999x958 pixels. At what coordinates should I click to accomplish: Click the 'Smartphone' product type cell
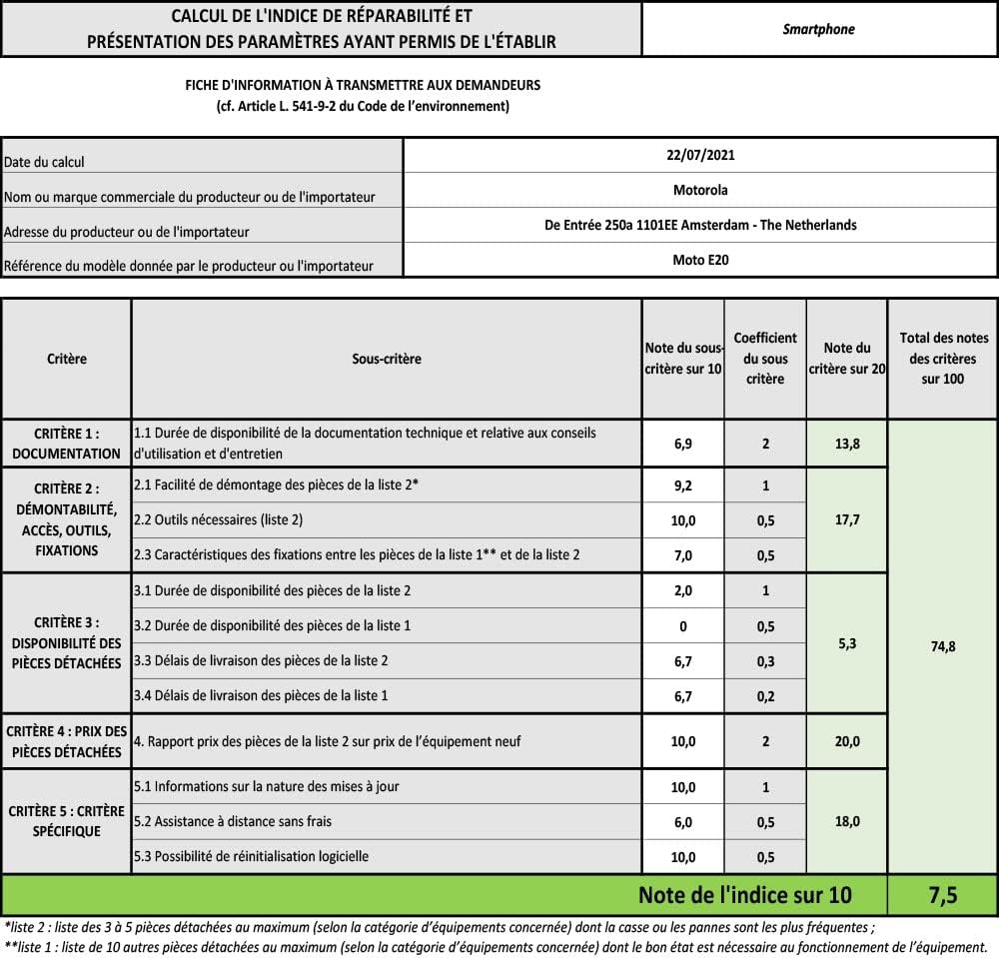(818, 29)
